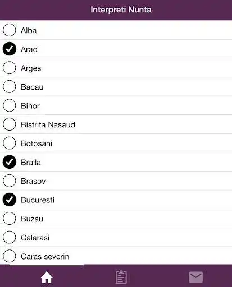Screen dimensions: 232x287
Task: Tap the Interpreti Nunta header title
Action: pos(121,10)
